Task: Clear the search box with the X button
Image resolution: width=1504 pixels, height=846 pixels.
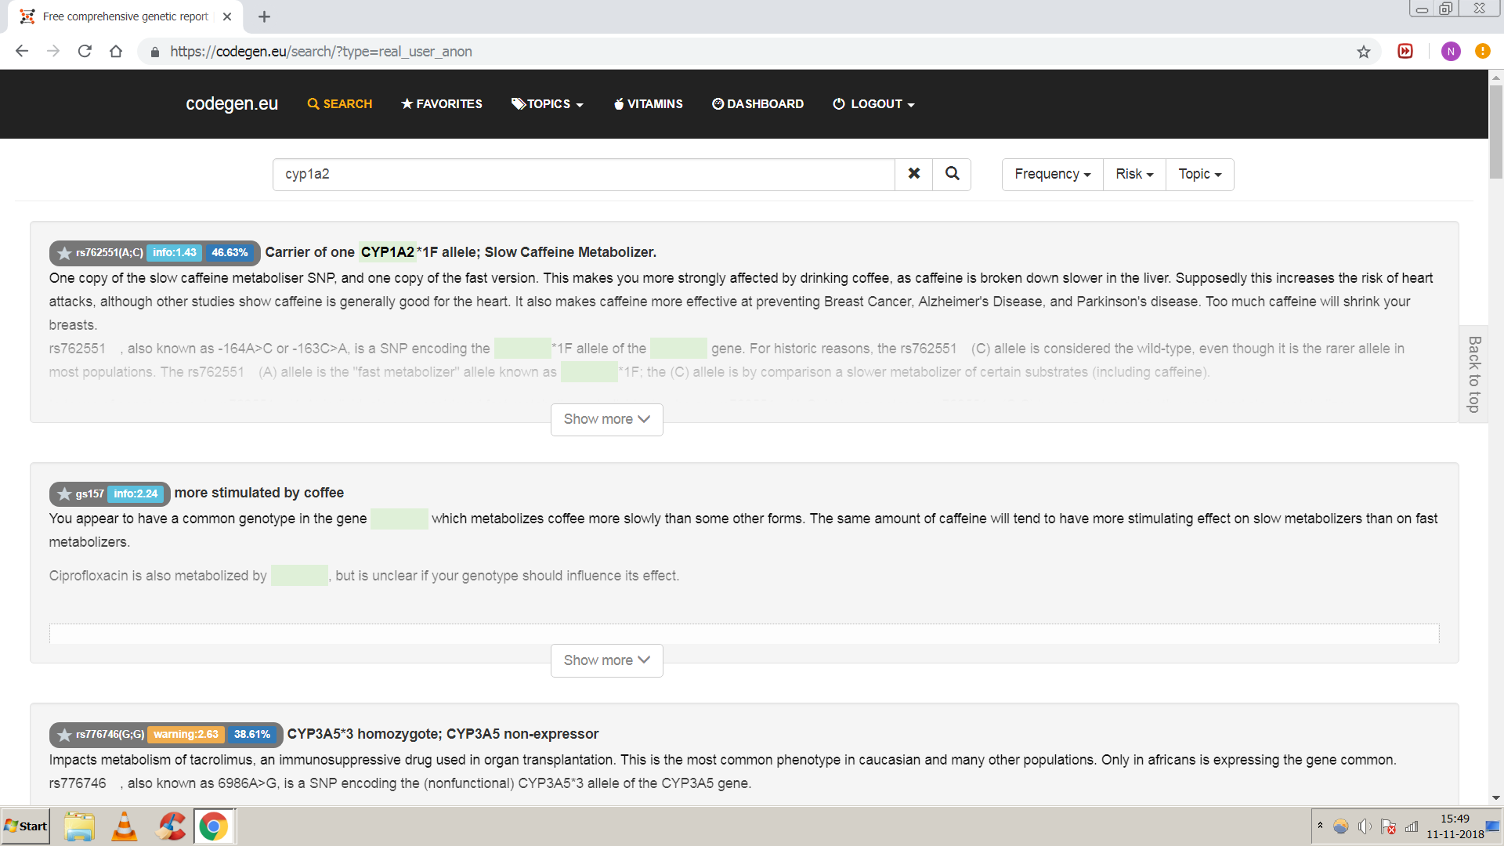Action: coord(913,174)
